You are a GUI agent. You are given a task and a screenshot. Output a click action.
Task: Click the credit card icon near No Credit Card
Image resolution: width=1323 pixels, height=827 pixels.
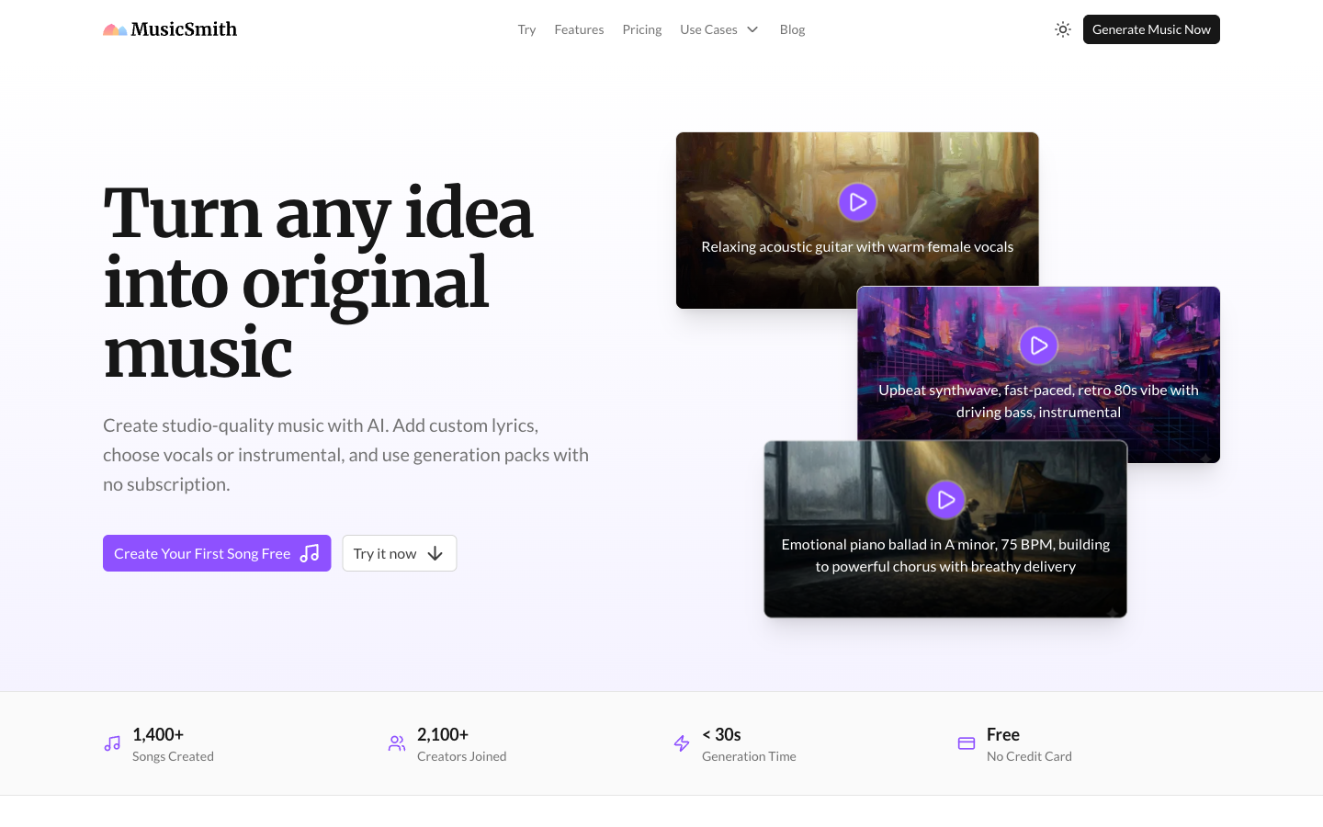pos(966,742)
